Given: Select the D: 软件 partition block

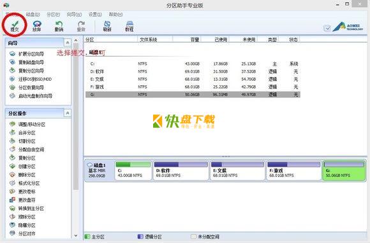Looking at the screenshot, I should coord(181,170).
